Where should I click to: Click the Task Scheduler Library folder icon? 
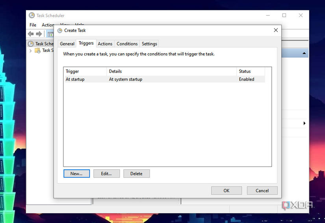point(37,51)
